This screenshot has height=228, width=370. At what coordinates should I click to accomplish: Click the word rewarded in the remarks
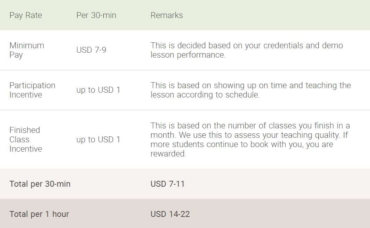(x=168, y=154)
